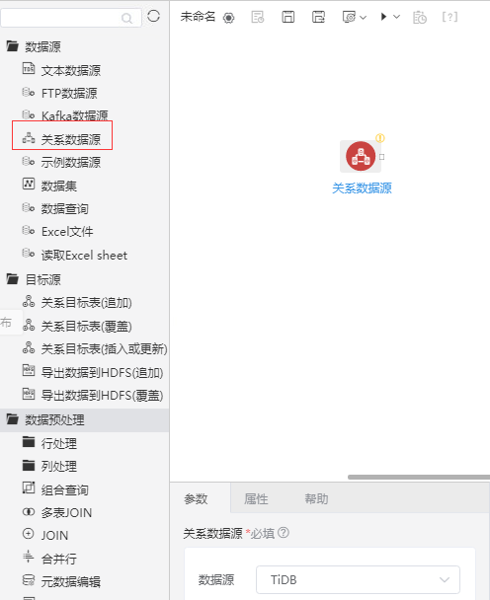
Task: Open the TiDB 数据源 dropdown
Action: (x=358, y=579)
